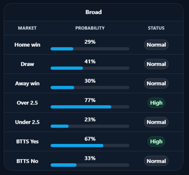
Task: Select the BTTS No market label
Action: (27, 161)
